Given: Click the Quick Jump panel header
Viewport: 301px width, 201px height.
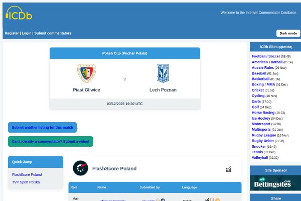Looking at the screenshot, I should (x=36, y=162).
